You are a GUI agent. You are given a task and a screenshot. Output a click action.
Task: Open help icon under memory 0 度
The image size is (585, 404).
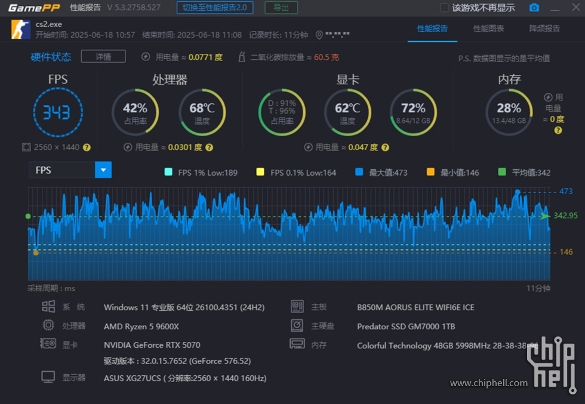[x=558, y=130]
